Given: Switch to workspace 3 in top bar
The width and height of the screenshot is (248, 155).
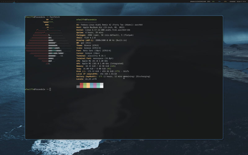Looking at the screenshot, I should coord(6,2).
